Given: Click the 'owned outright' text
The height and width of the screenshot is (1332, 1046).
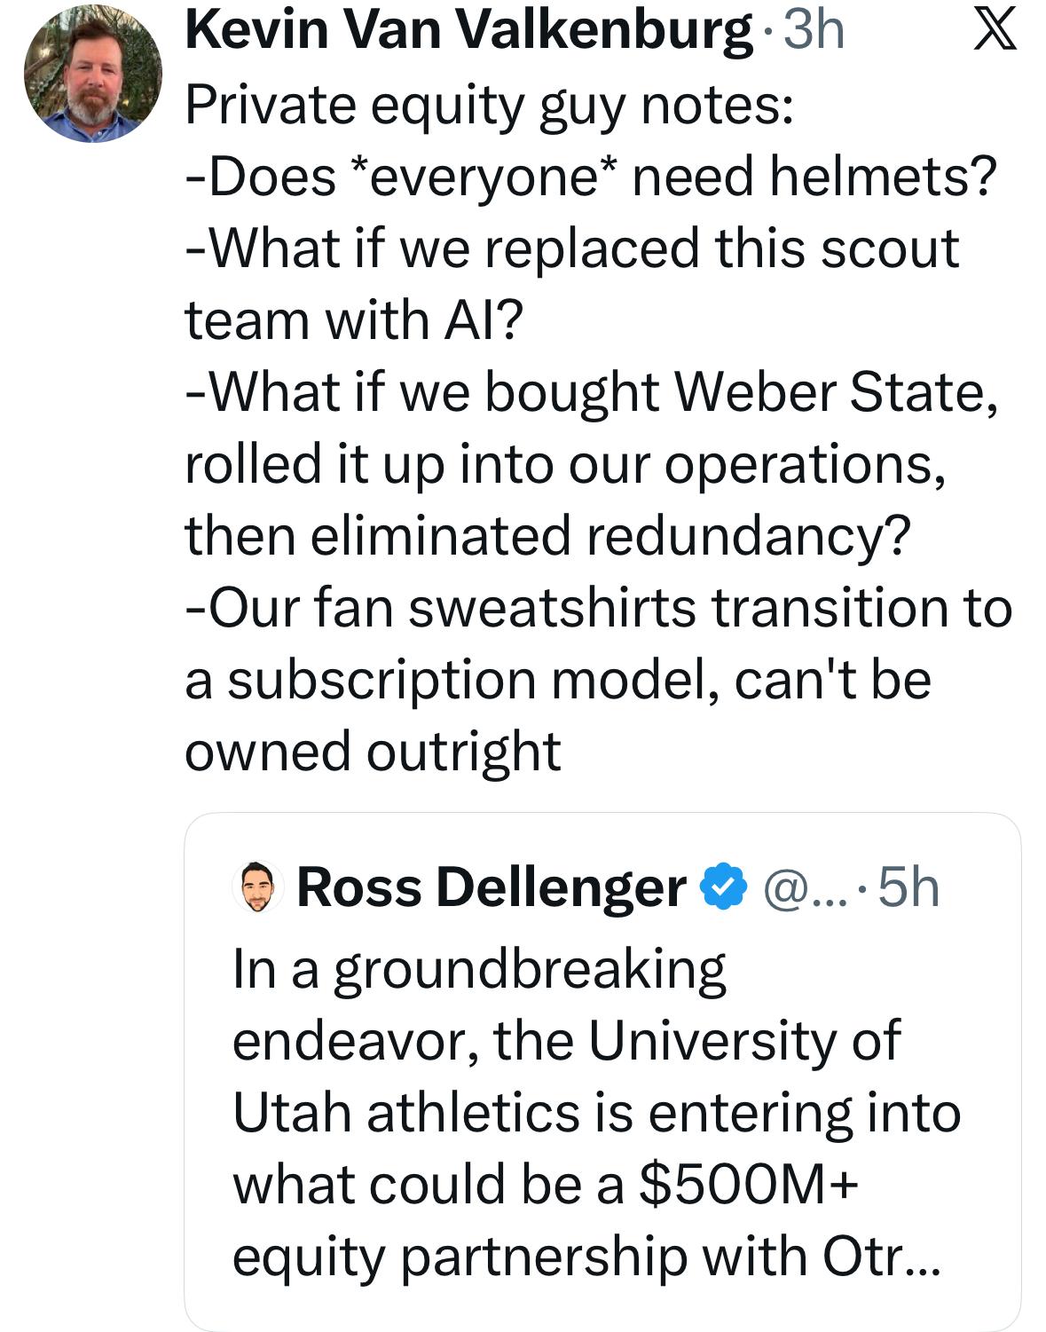Looking at the screenshot, I should pos(373,751).
